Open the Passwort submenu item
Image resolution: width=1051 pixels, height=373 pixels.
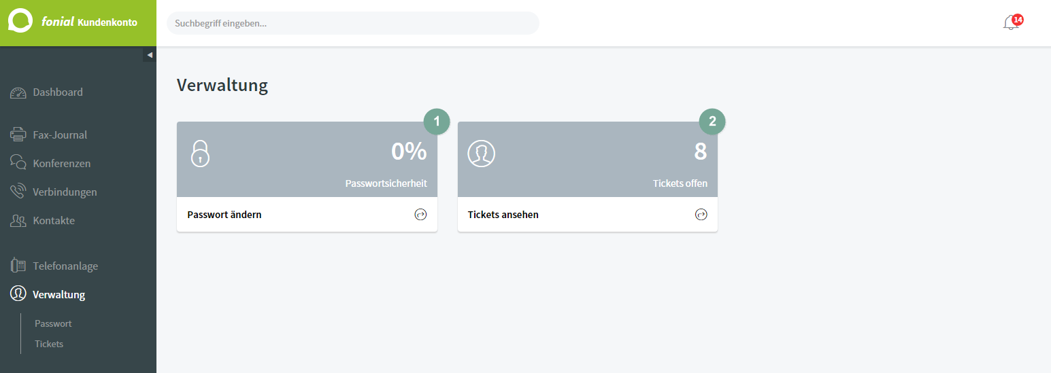point(53,323)
